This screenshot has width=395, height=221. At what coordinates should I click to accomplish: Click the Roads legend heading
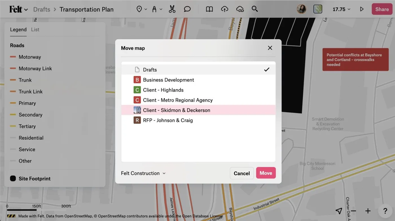[17, 45]
